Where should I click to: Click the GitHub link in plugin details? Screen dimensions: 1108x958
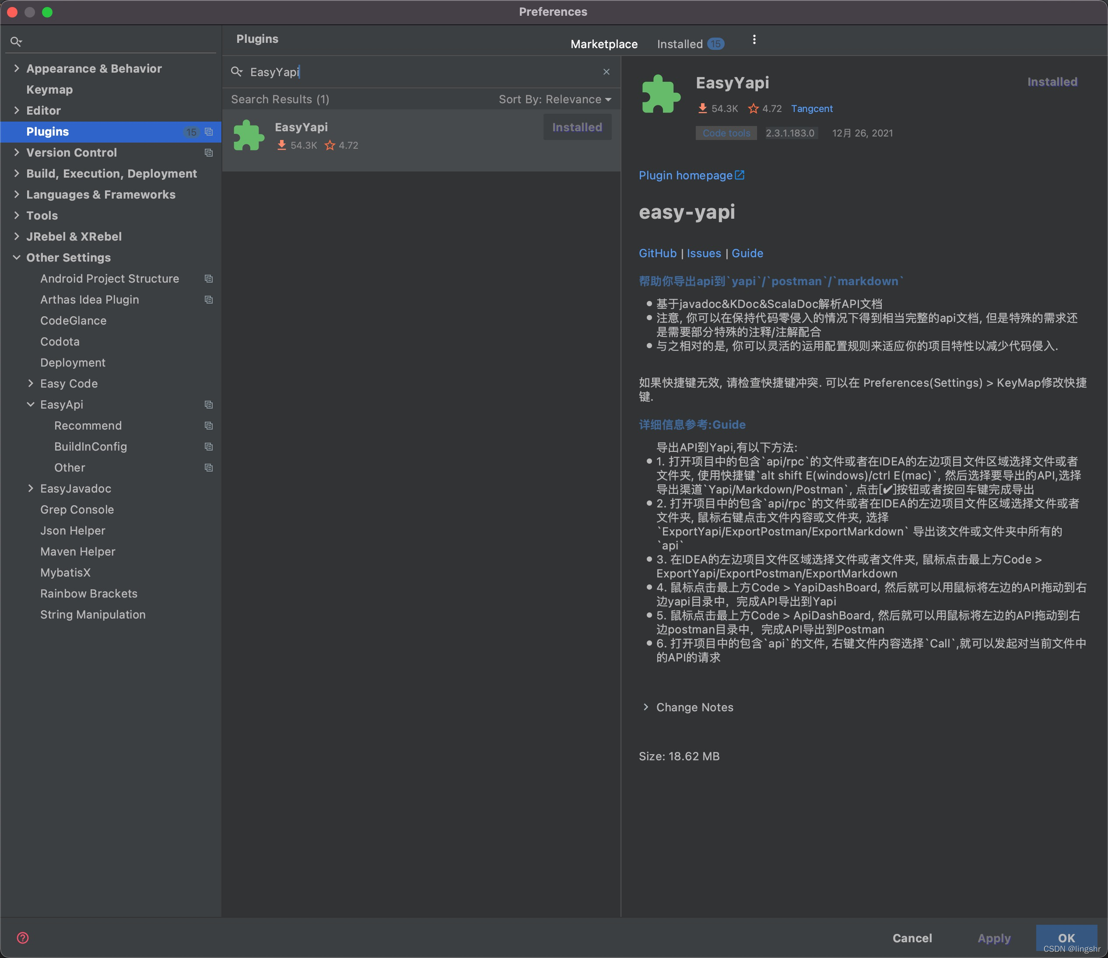point(657,253)
